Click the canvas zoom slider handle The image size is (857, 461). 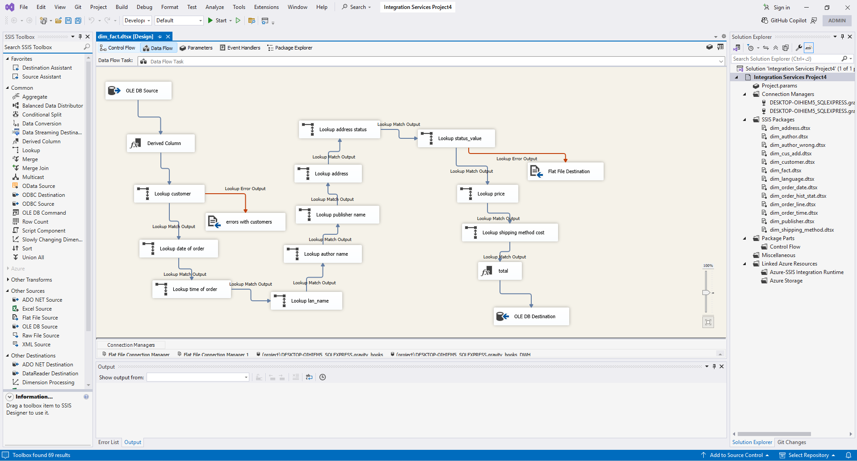706,293
